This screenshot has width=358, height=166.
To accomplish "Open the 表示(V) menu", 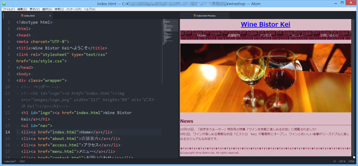I will pyautogui.click(x=35, y=9).
